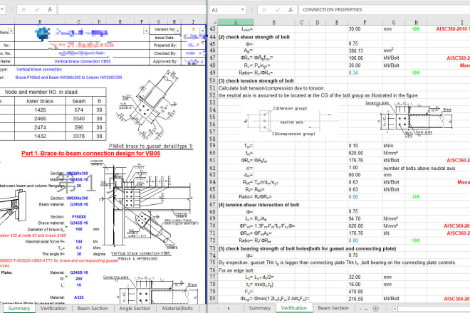Click the beam cell 3340
The width and height of the screenshot is (470, 313).
pyautogui.click(x=79, y=119)
